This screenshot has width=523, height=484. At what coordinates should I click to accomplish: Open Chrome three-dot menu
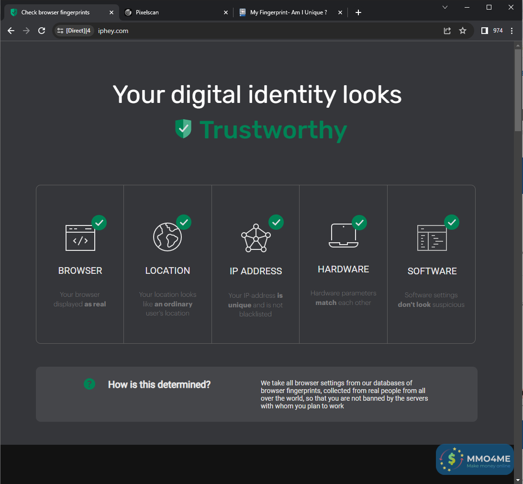512,31
